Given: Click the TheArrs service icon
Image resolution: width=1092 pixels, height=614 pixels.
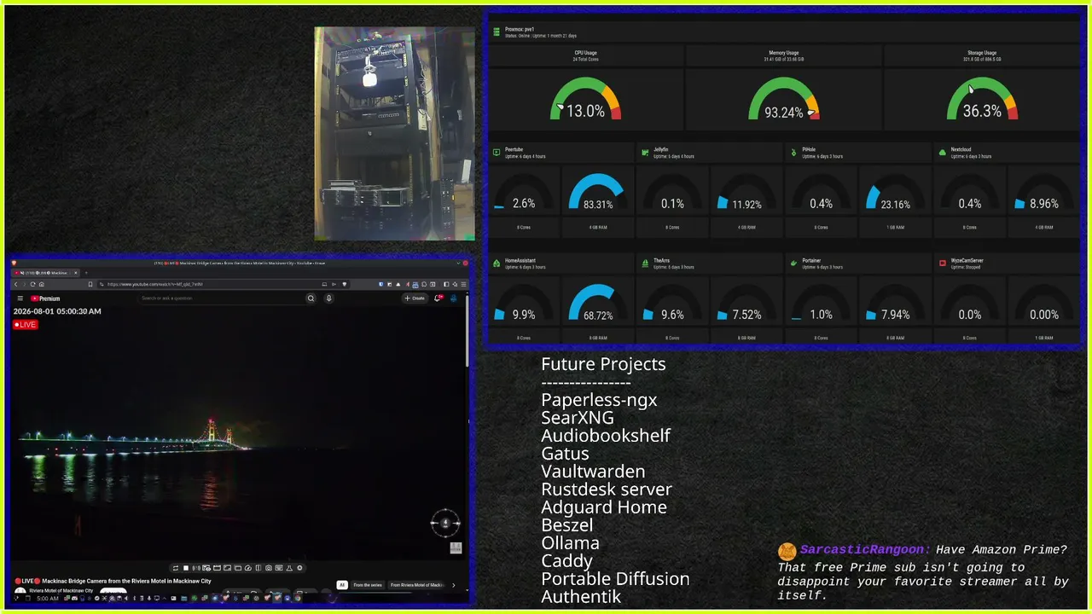Looking at the screenshot, I should pos(646,264).
